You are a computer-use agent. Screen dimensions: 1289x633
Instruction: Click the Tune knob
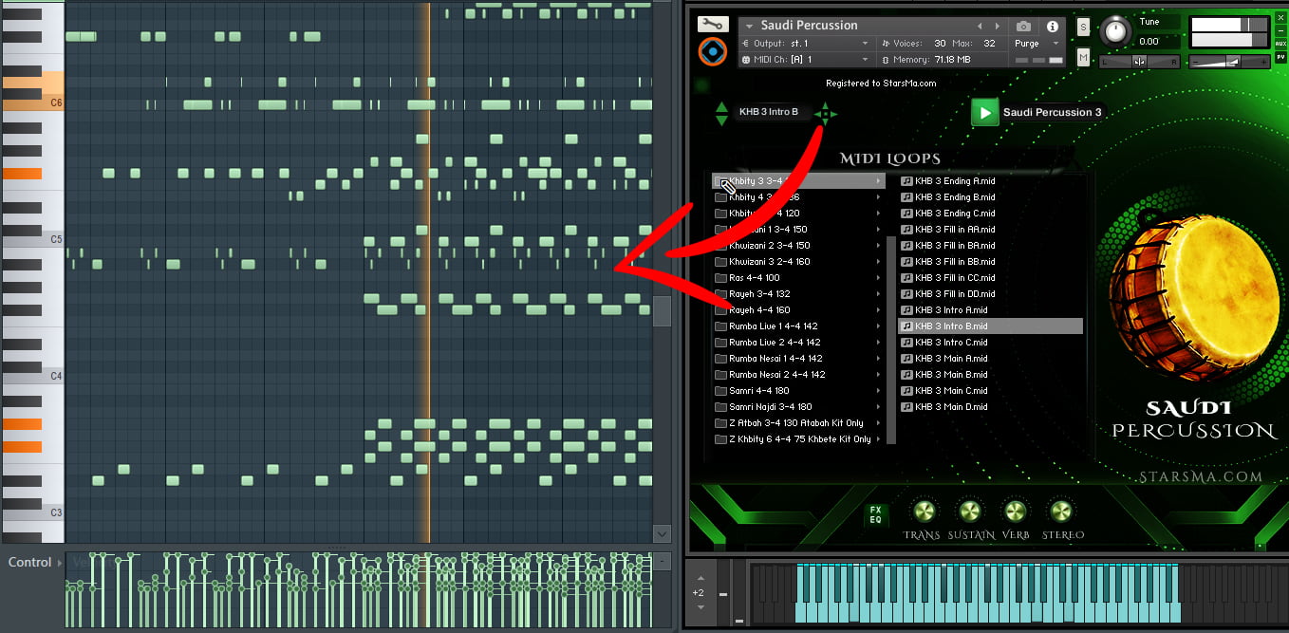1116,32
